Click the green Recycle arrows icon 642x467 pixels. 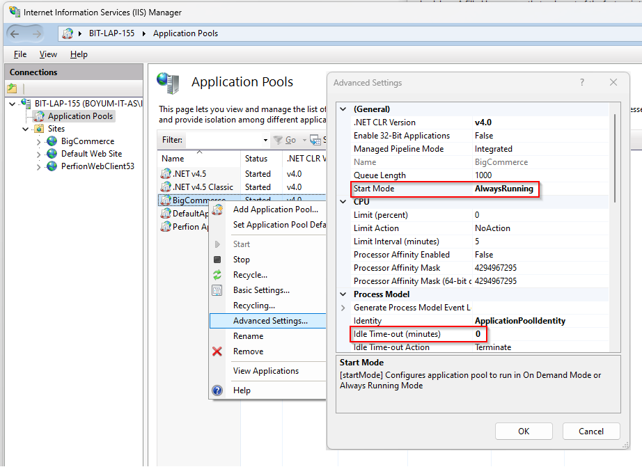(x=217, y=275)
